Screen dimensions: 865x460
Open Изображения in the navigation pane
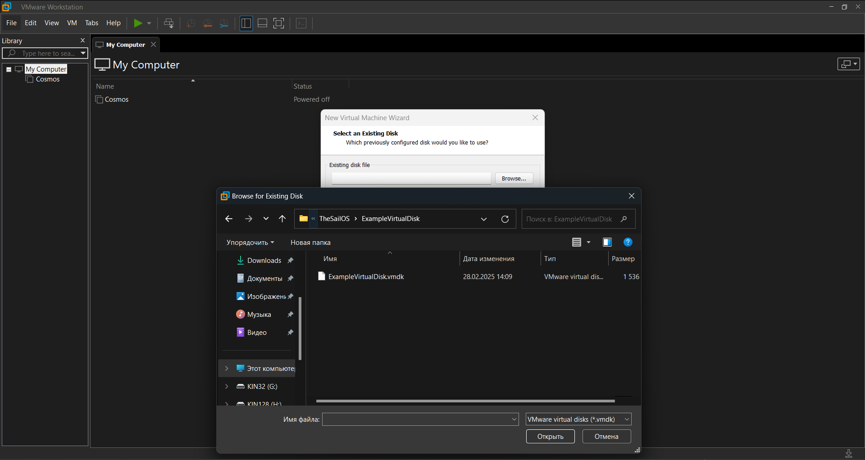[266, 297]
